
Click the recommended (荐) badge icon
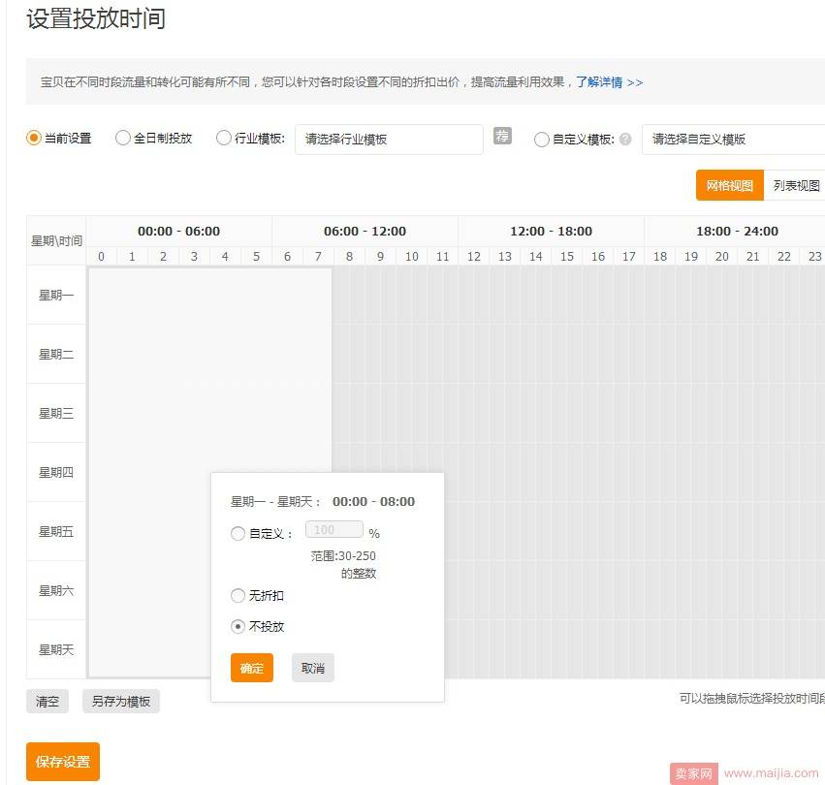[x=502, y=136]
